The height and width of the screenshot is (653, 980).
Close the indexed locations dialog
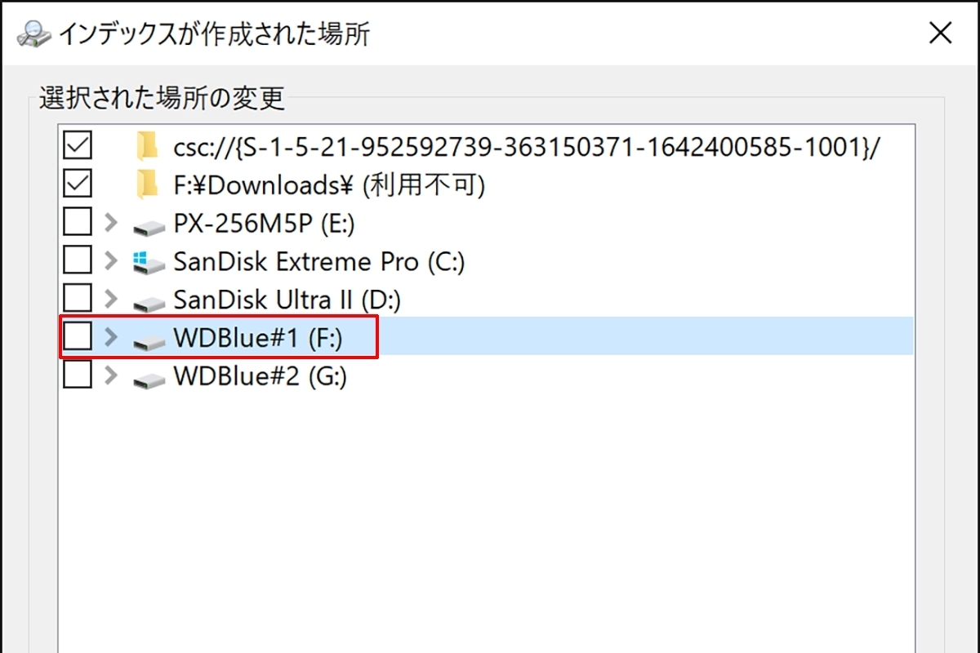(x=941, y=33)
